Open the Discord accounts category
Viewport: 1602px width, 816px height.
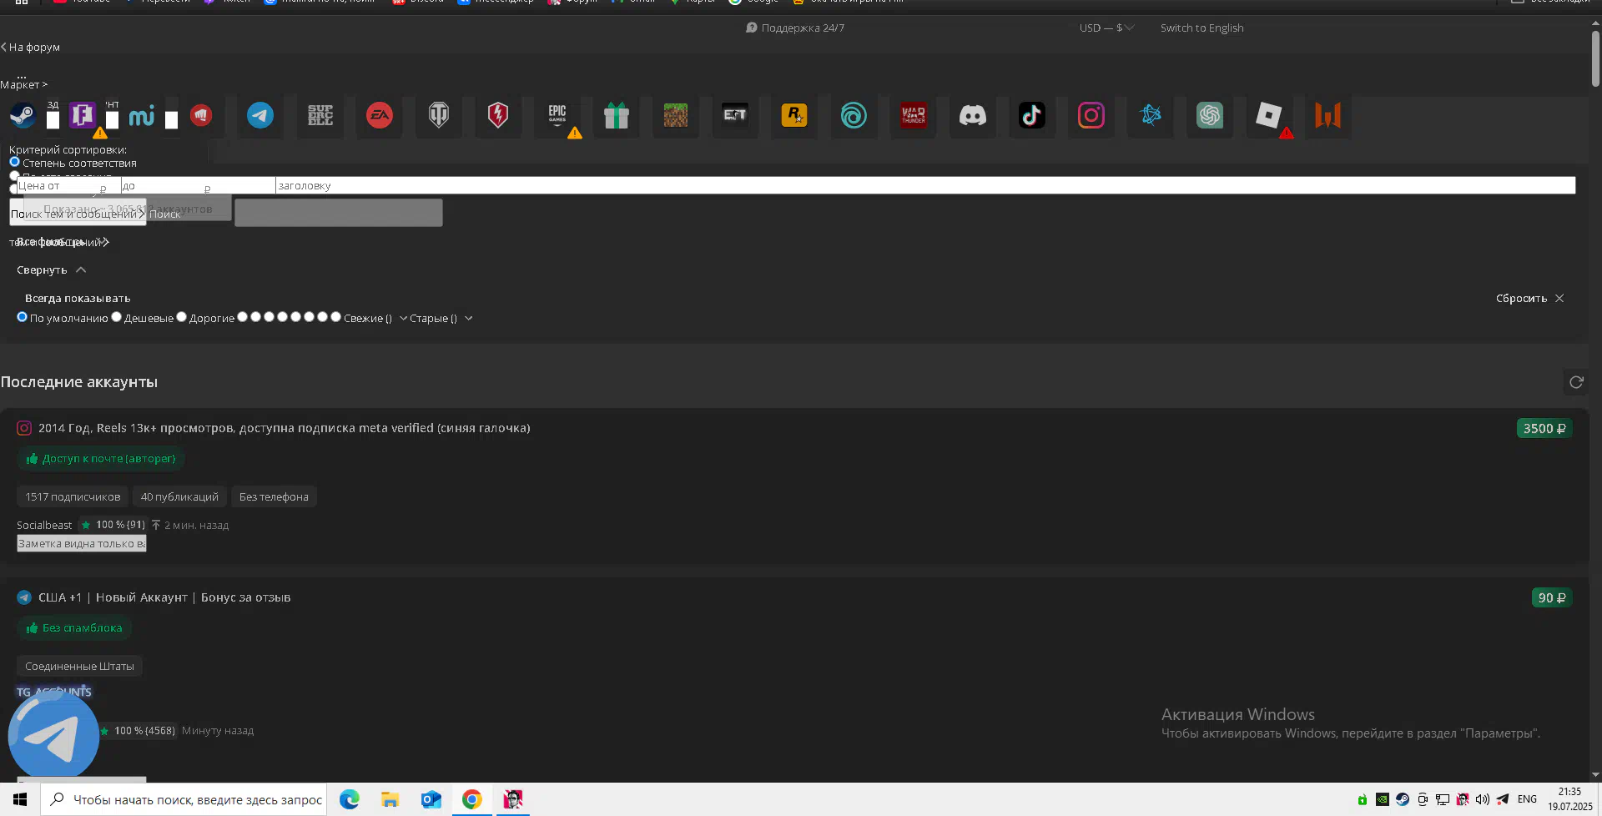pos(973,115)
